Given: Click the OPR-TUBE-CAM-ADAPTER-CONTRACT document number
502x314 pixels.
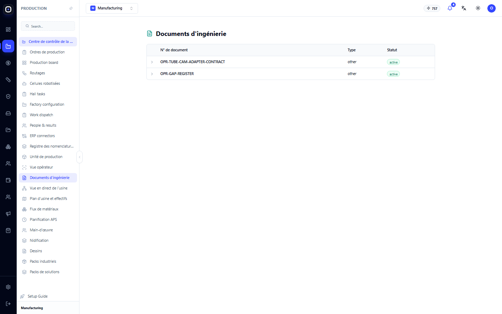Looking at the screenshot, I should (x=192, y=62).
